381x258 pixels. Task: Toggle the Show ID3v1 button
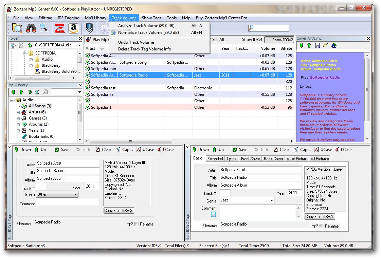tap(252, 40)
